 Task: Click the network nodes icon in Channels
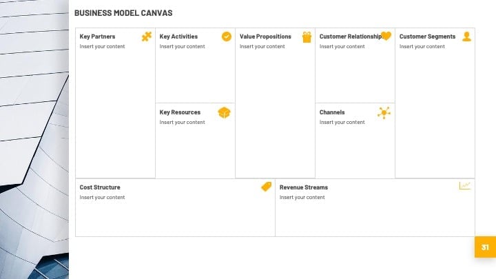[x=384, y=112]
